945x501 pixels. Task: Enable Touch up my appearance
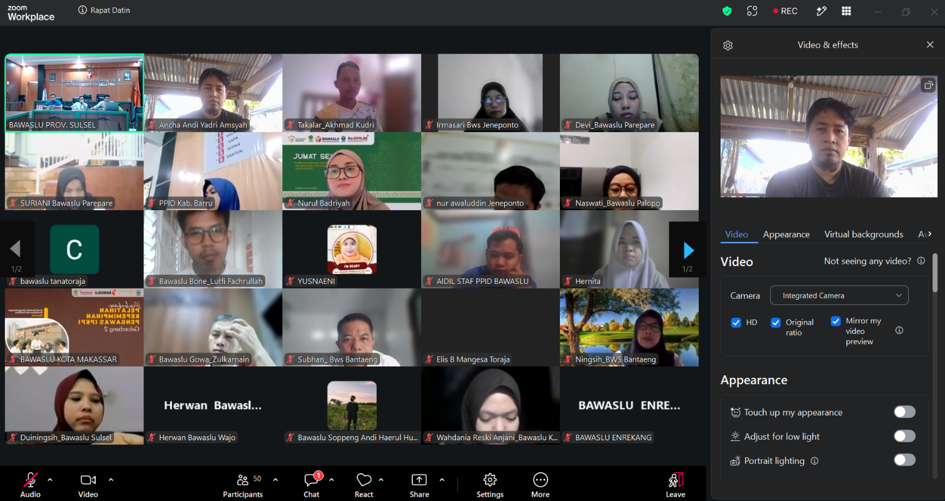coord(904,412)
